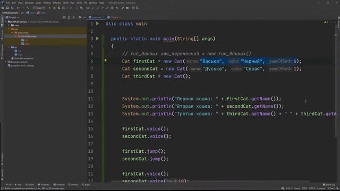Collapse the production folder node
Image resolution: width=340 pixels, height=191 pixels.
pos(12,33)
